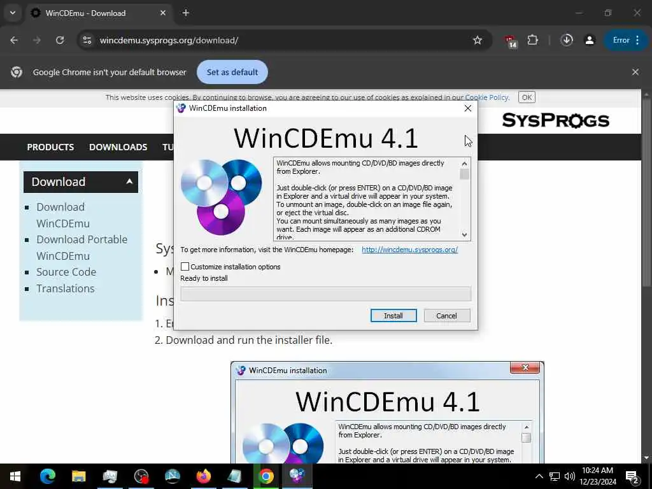The width and height of the screenshot is (652, 489).
Task: Open Download Portable WinCDEmu link
Action: click(82, 248)
